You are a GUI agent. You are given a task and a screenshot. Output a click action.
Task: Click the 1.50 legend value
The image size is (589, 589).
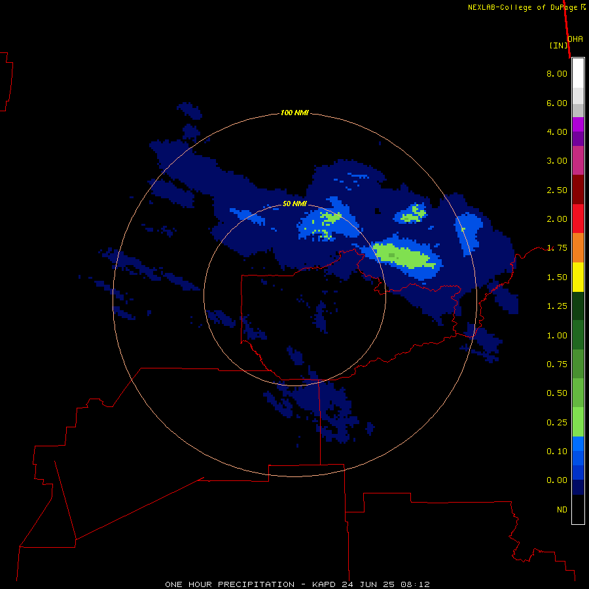557,277
